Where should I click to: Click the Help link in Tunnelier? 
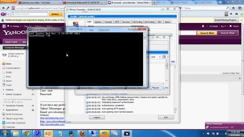(x=173, y=62)
